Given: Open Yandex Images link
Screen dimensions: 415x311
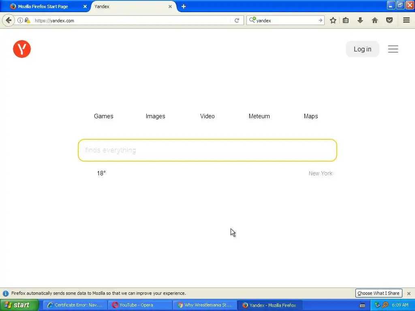Looking at the screenshot, I should [155, 116].
